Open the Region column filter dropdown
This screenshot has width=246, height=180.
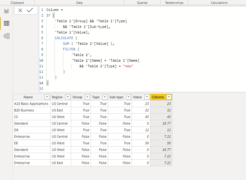(x=68, y=97)
